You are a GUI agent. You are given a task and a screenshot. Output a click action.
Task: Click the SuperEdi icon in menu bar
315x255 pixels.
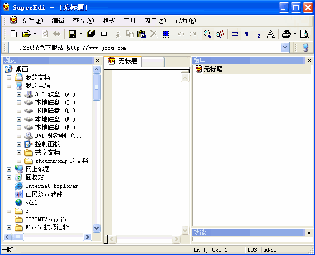coord(14,20)
